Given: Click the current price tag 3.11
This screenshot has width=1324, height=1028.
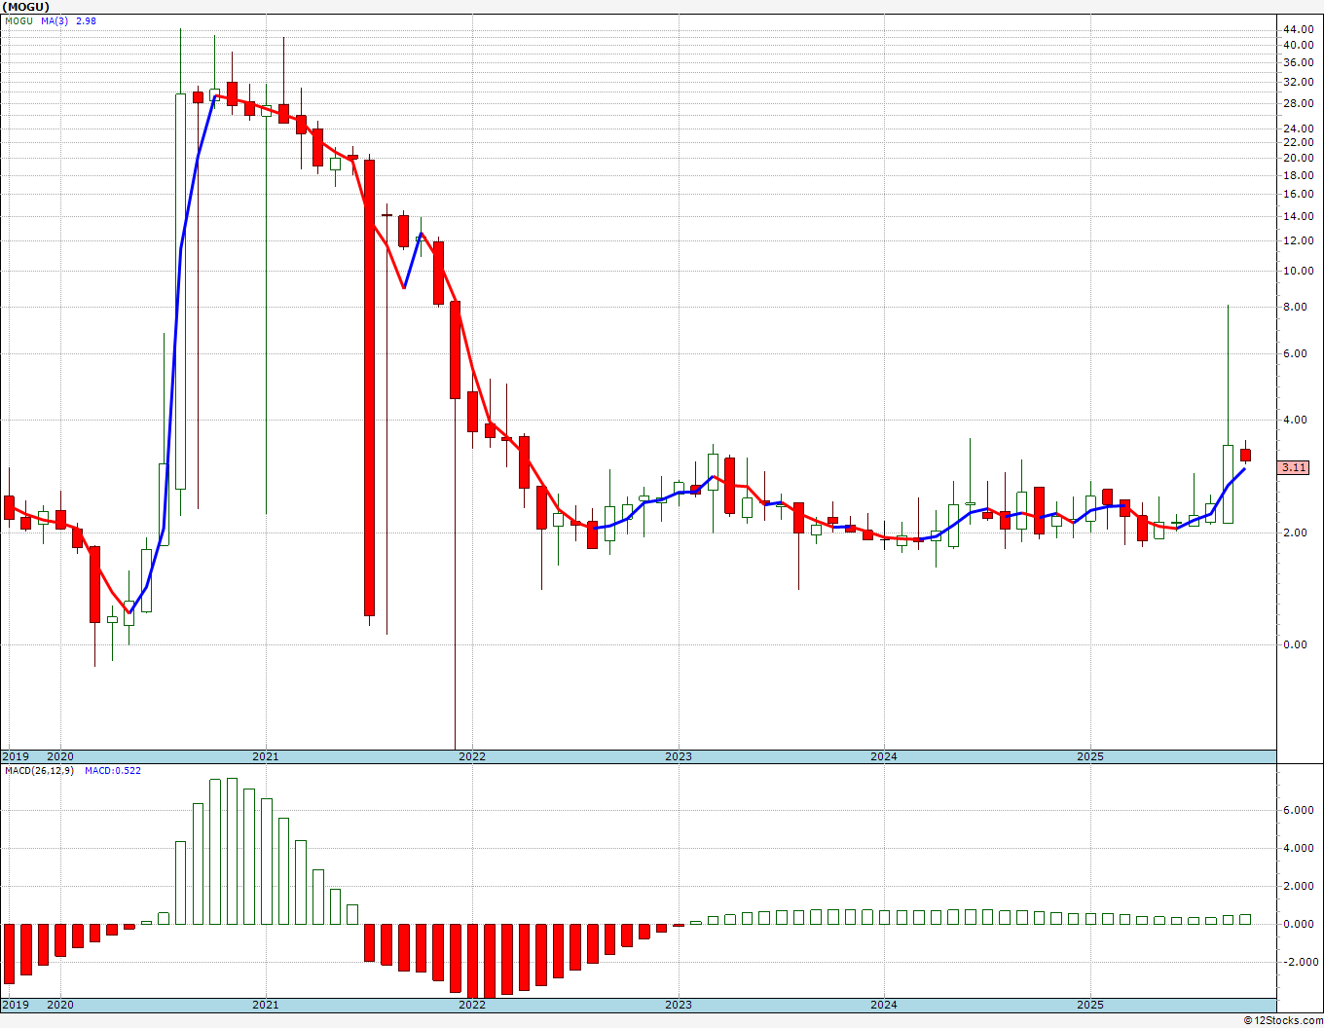Looking at the screenshot, I should [x=1294, y=468].
